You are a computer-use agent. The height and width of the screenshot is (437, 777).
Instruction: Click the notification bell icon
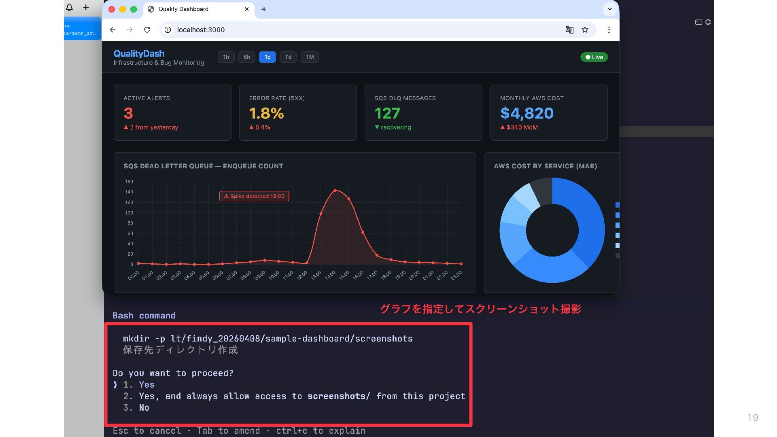pos(70,7)
